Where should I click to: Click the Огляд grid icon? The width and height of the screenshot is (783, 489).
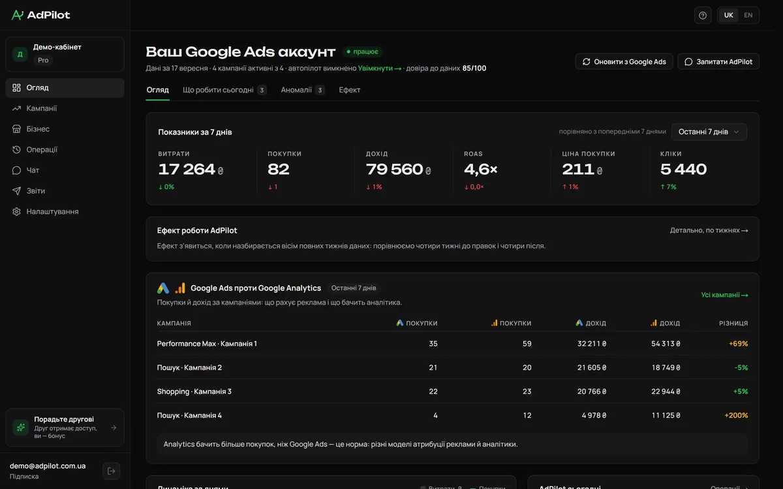[17, 88]
